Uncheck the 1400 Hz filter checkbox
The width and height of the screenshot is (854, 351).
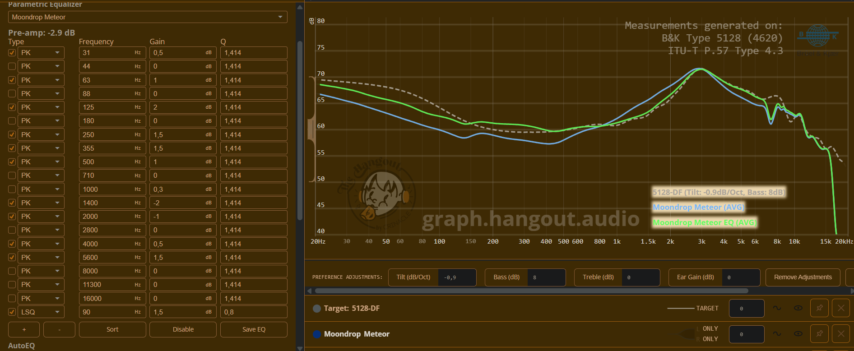[12, 203]
